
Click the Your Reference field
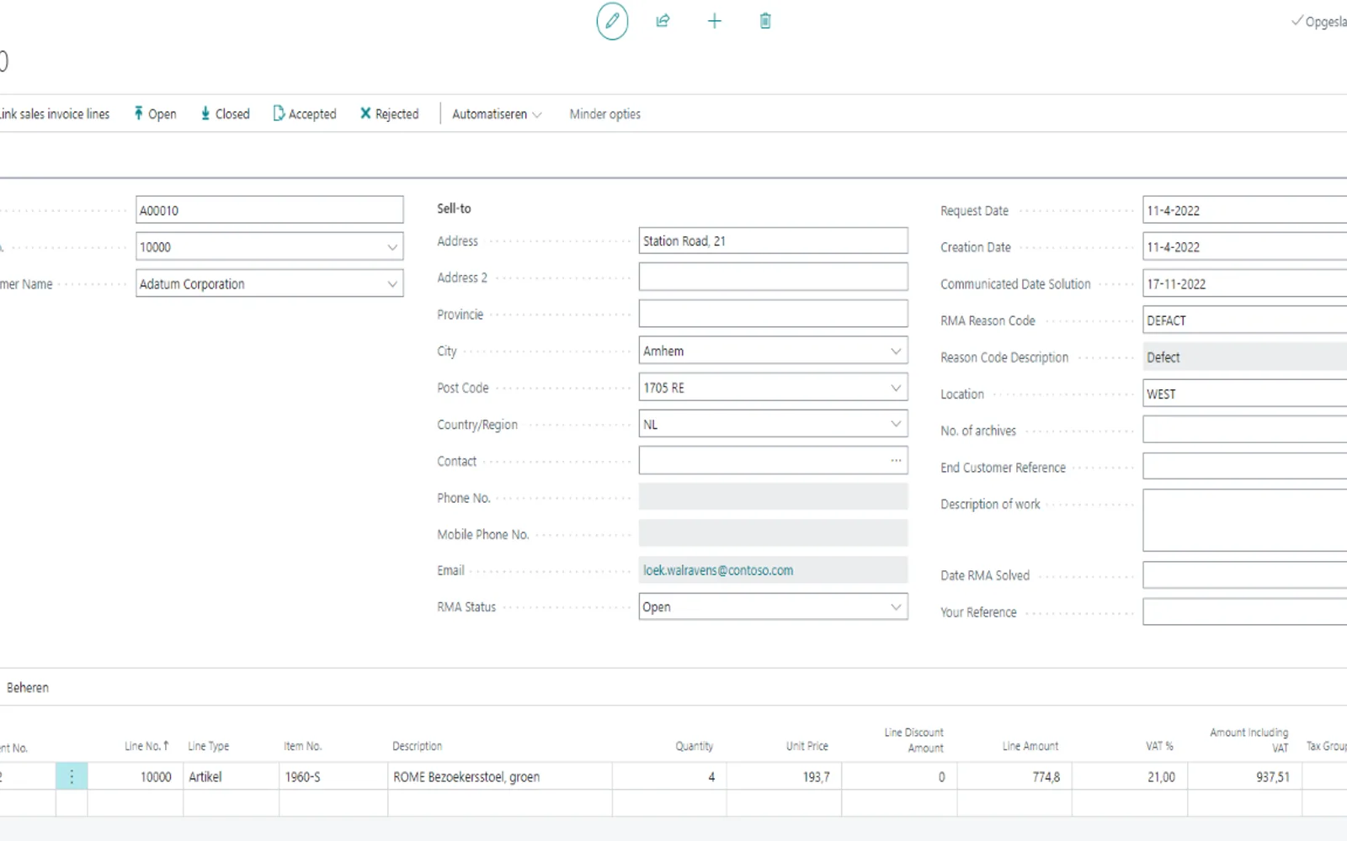tap(1244, 612)
